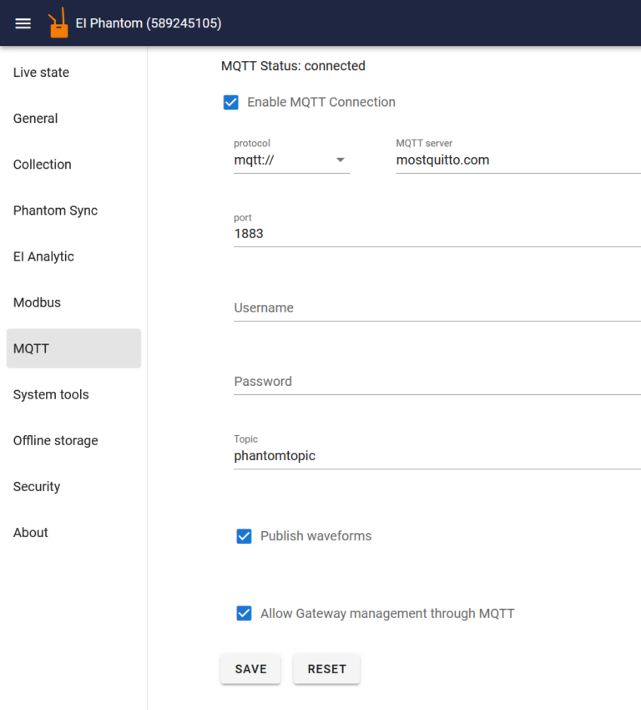Open the navigation hamburger menu

[23, 23]
